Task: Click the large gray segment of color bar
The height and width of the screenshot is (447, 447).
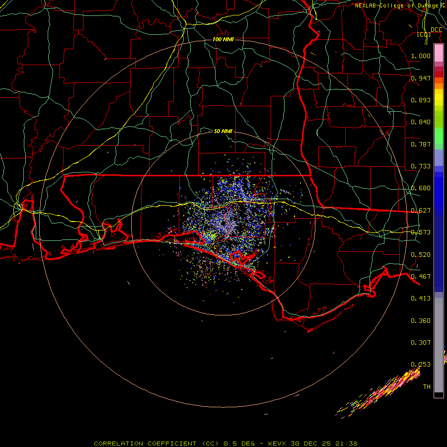Action: (439, 345)
